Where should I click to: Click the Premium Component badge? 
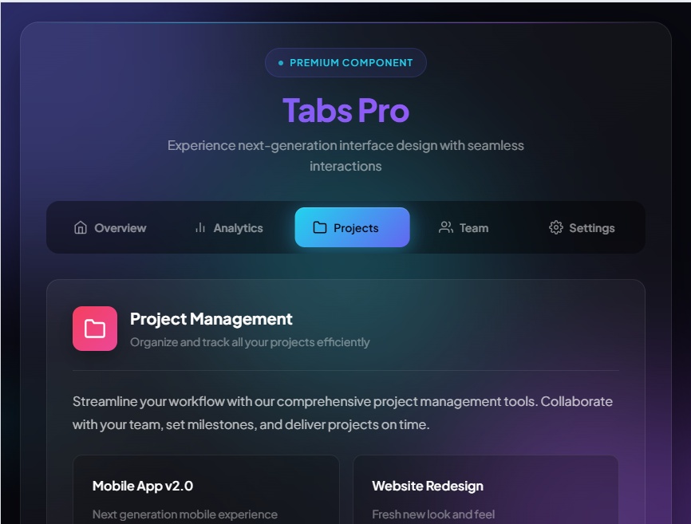[345, 62]
